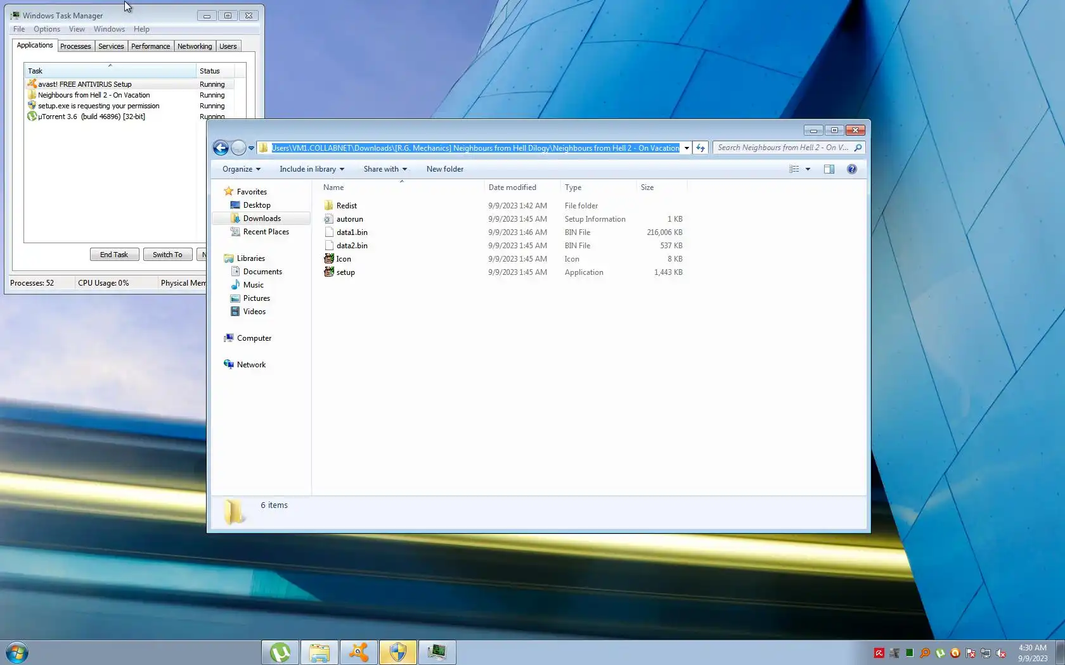The height and width of the screenshot is (665, 1065).
Task: Sort files by Date modified column
Action: pos(522,187)
